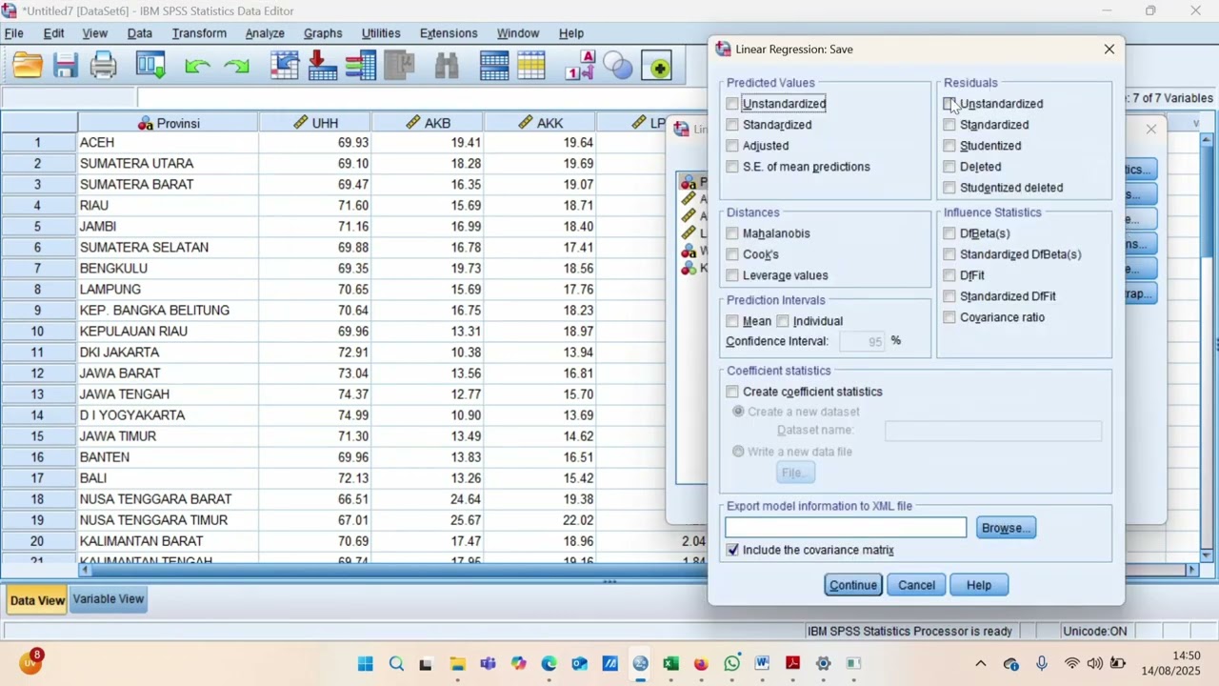Check the DfBeta(s) influence statistic
This screenshot has width=1219, height=686.
pyautogui.click(x=949, y=233)
